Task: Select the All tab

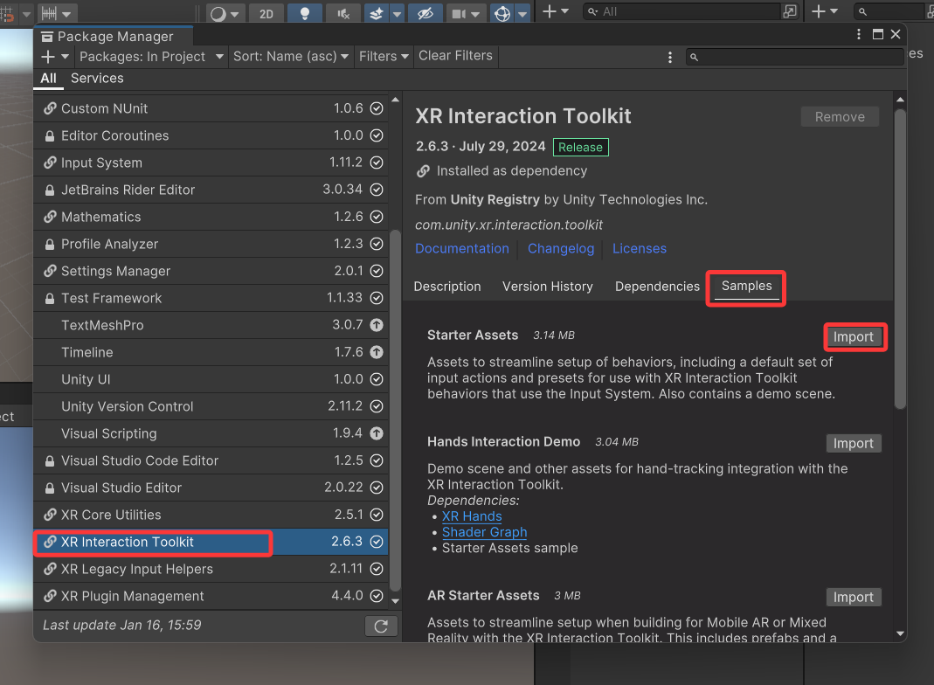Action: pos(48,78)
